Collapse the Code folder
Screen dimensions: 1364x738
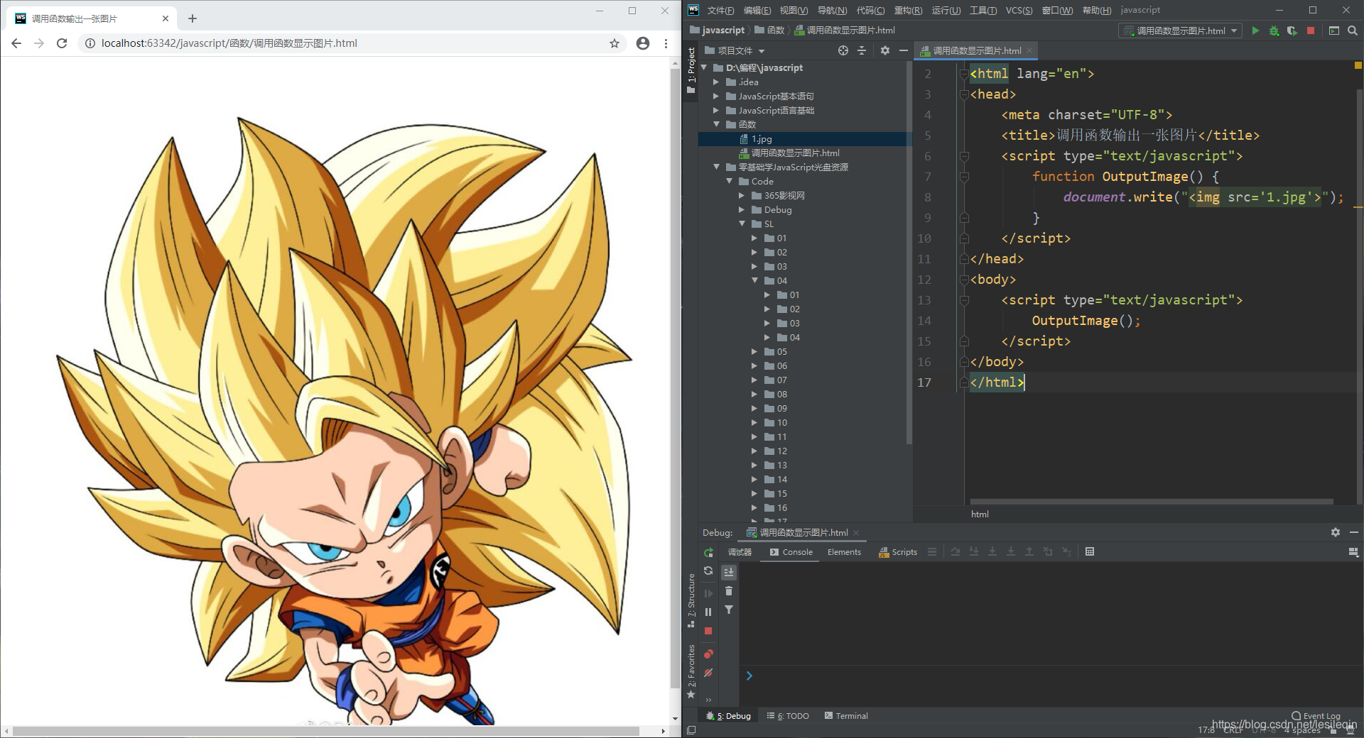coord(730,181)
